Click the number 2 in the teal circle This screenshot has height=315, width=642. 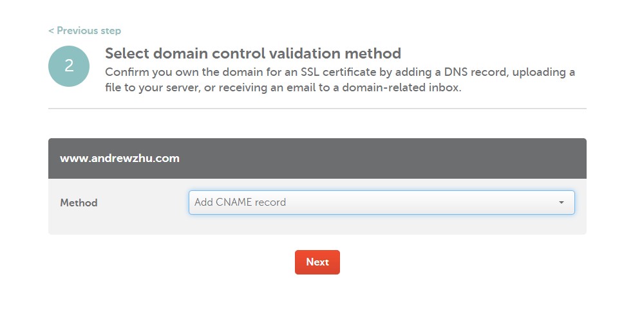click(69, 66)
